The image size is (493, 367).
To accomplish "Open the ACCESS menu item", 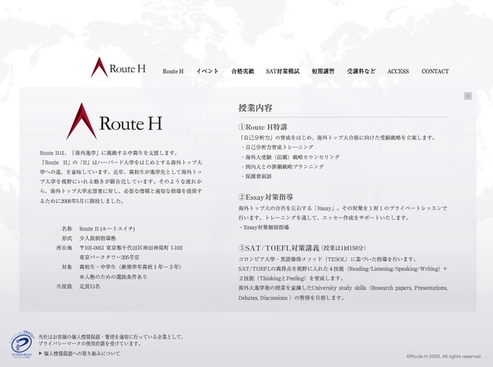I will pos(398,72).
